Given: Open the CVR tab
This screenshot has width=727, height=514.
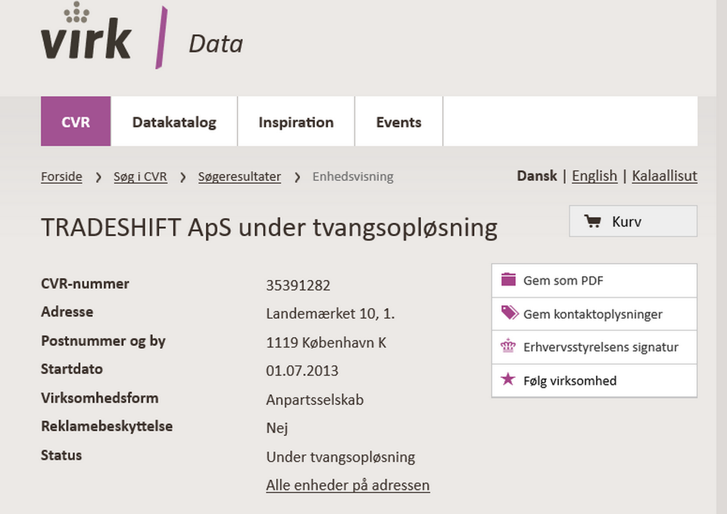Looking at the screenshot, I should (x=76, y=122).
